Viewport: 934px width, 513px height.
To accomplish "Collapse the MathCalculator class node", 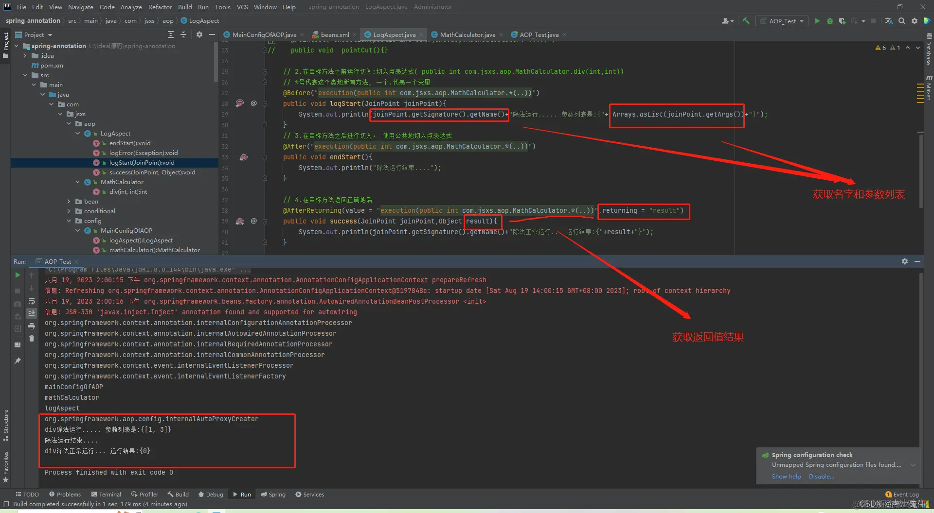I will (77, 182).
